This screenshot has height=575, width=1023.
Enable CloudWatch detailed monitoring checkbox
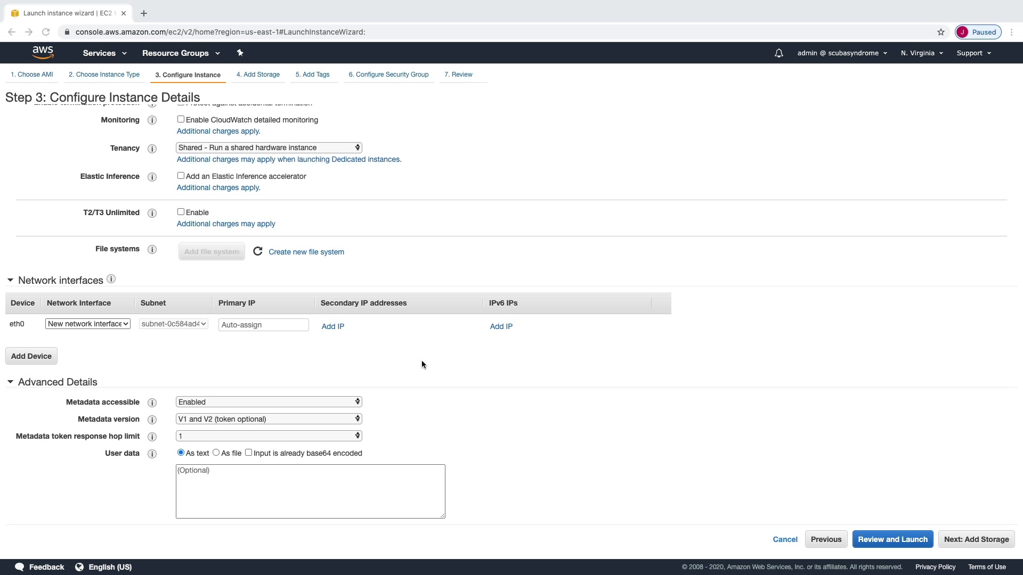pos(181,119)
